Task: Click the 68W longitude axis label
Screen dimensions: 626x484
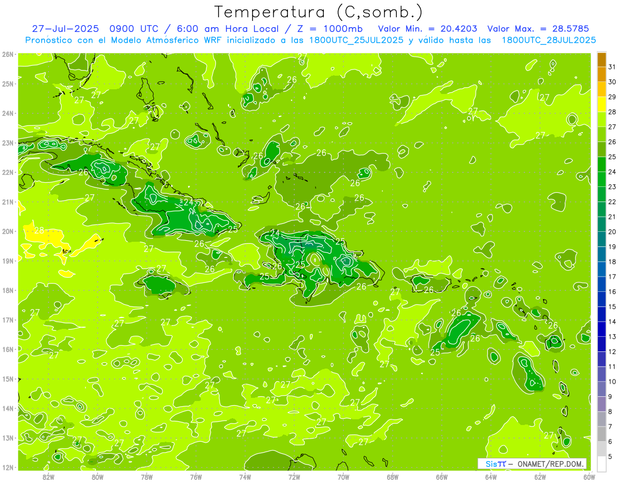Action: click(392, 477)
